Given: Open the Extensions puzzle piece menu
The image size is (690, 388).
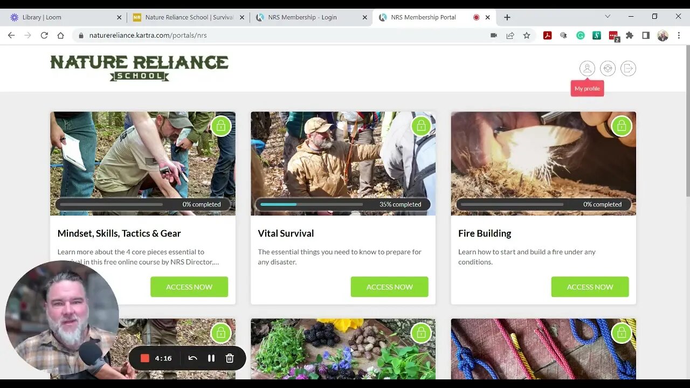Looking at the screenshot, I should pyautogui.click(x=629, y=36).
